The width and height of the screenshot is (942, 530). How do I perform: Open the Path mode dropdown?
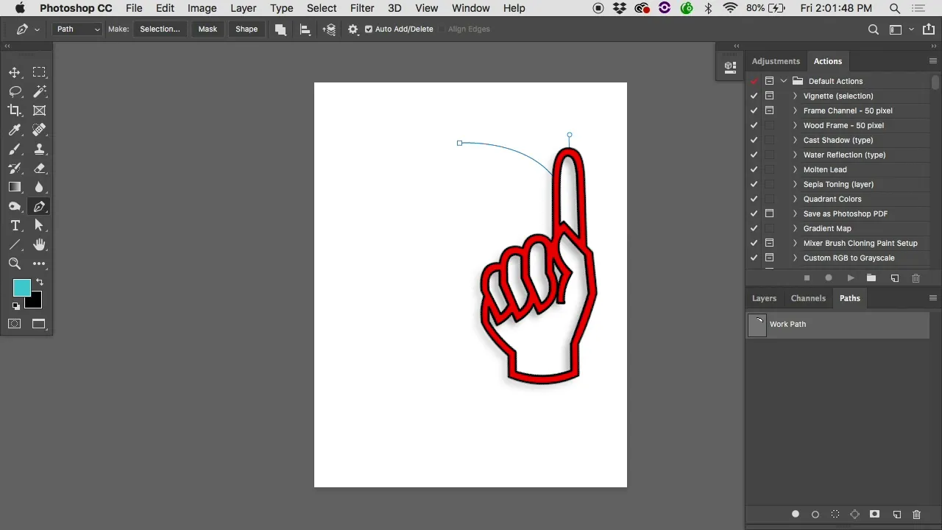[77, 29]
